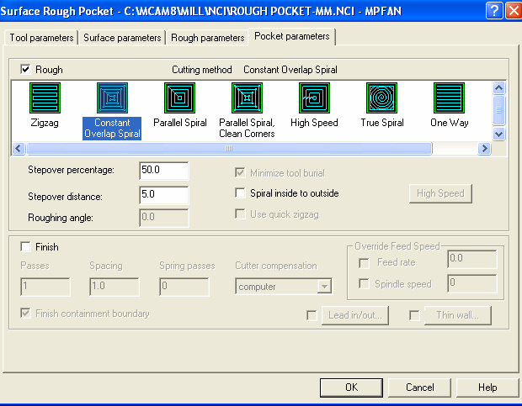This screenshot has width=522, height=406.
Task: Click the Spindle speed value field
Action: tap(472, 283)
